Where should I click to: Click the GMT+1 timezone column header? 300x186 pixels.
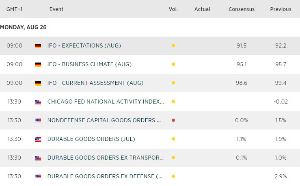(14, 9)
